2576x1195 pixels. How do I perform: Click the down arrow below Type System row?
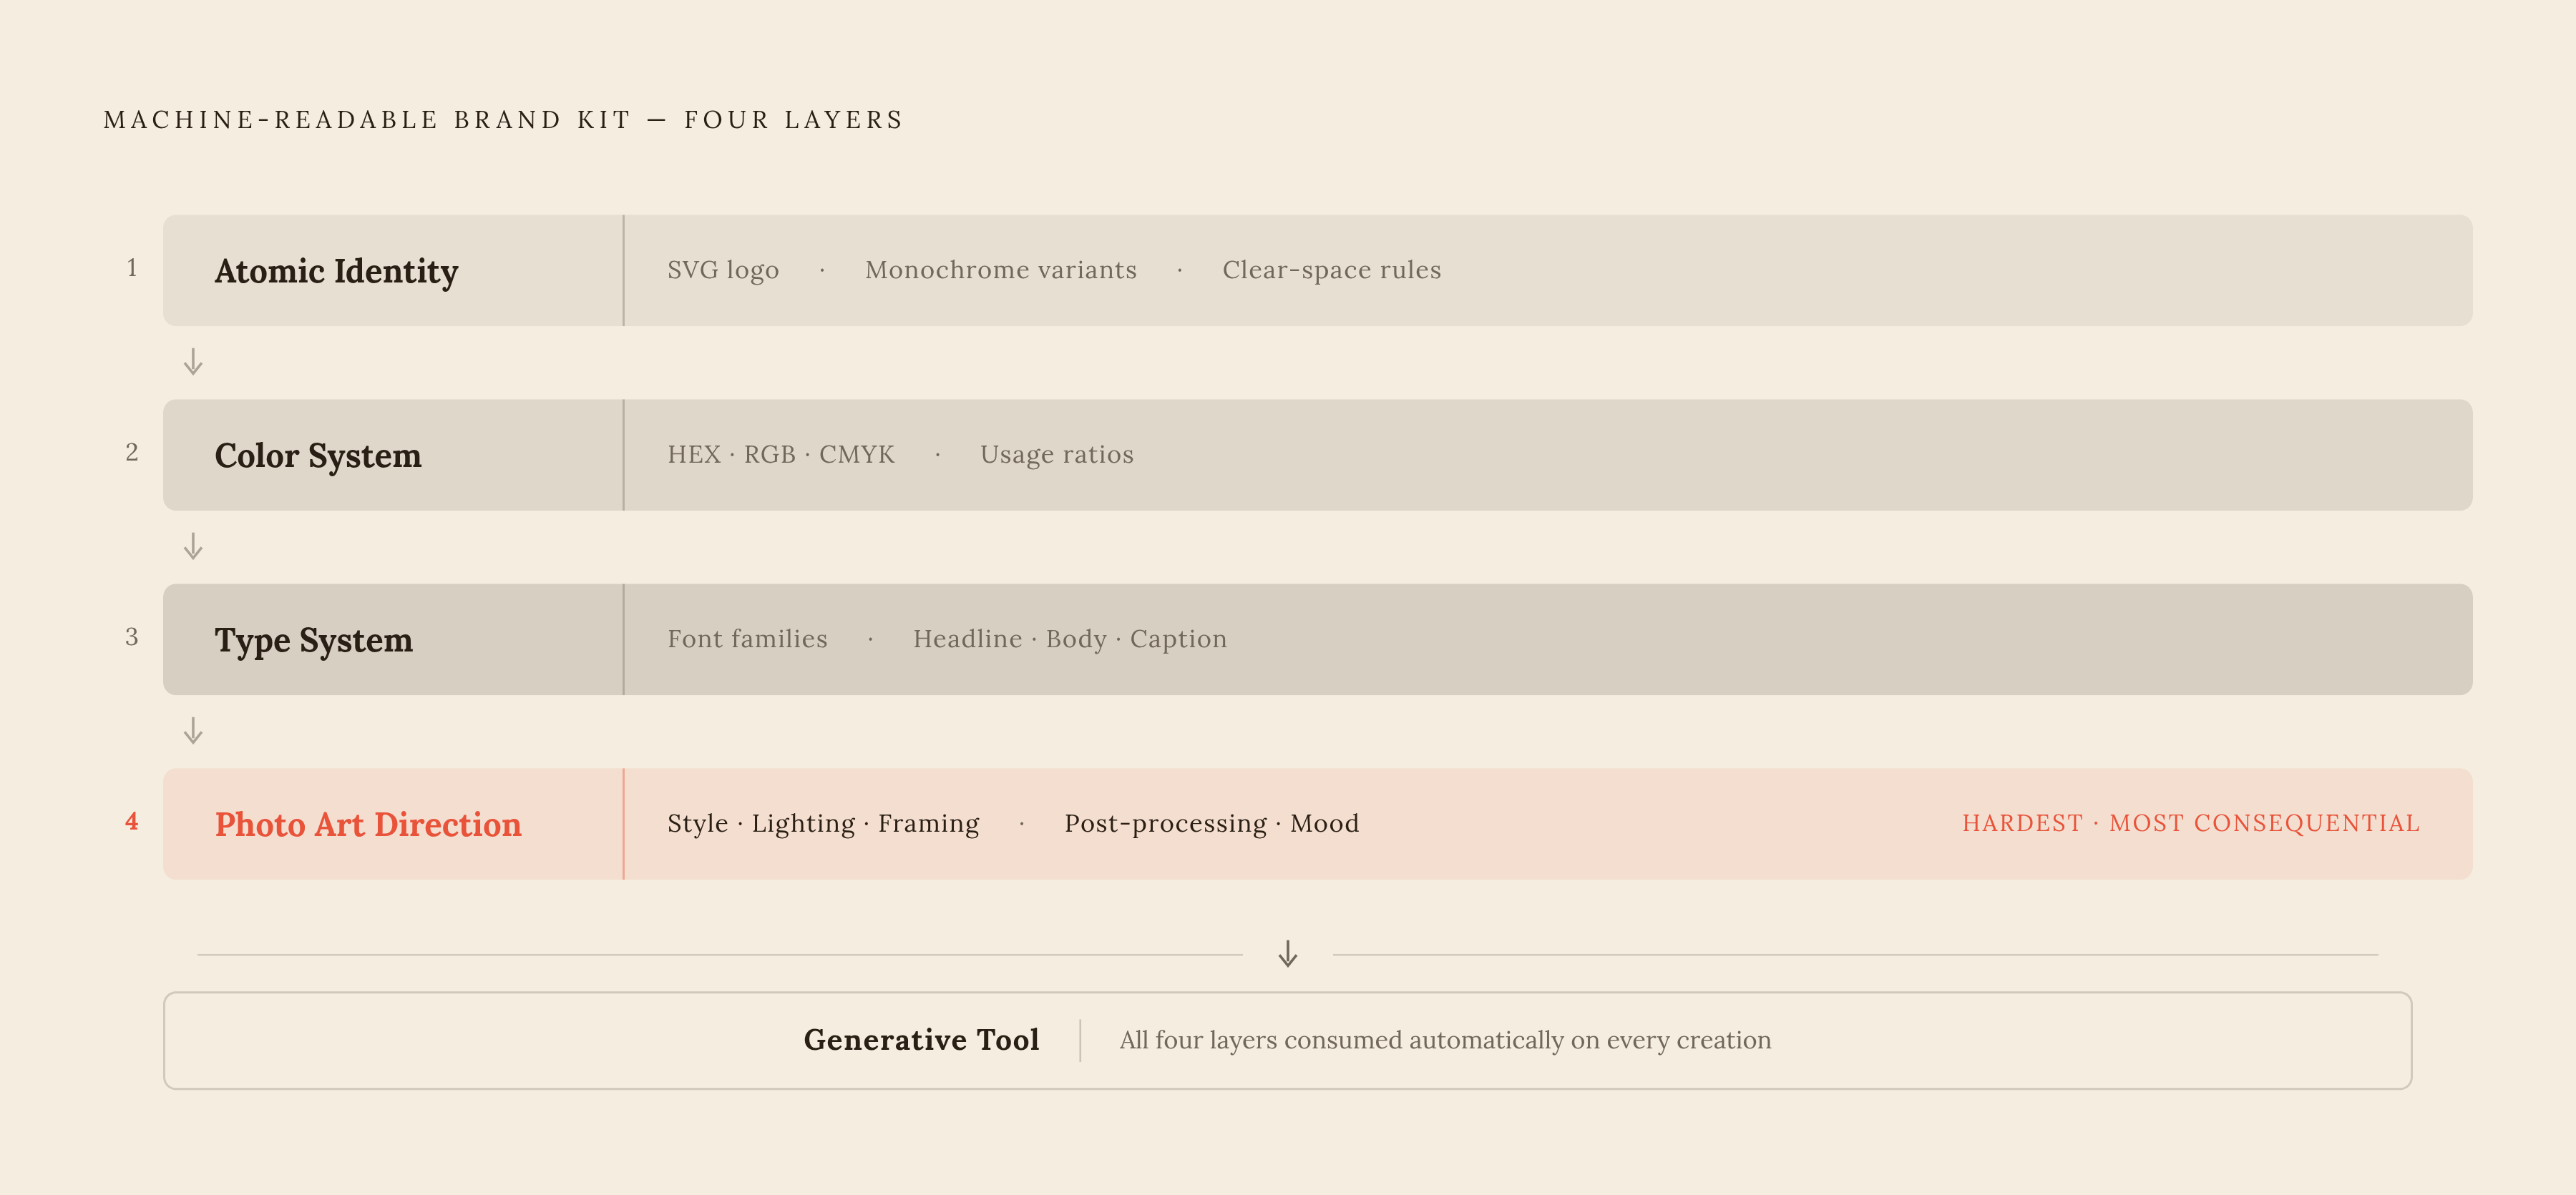tap(193, 732)
